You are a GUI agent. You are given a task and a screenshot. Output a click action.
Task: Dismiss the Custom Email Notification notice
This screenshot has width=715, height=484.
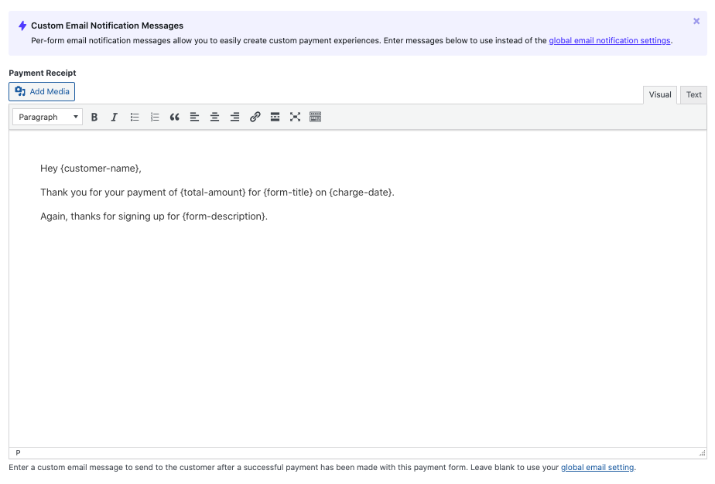696,22
